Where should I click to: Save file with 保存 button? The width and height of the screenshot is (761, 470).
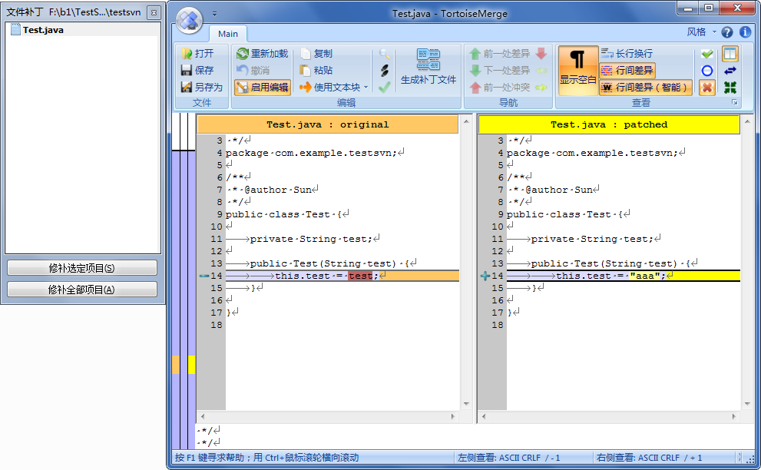pos(197,71)
